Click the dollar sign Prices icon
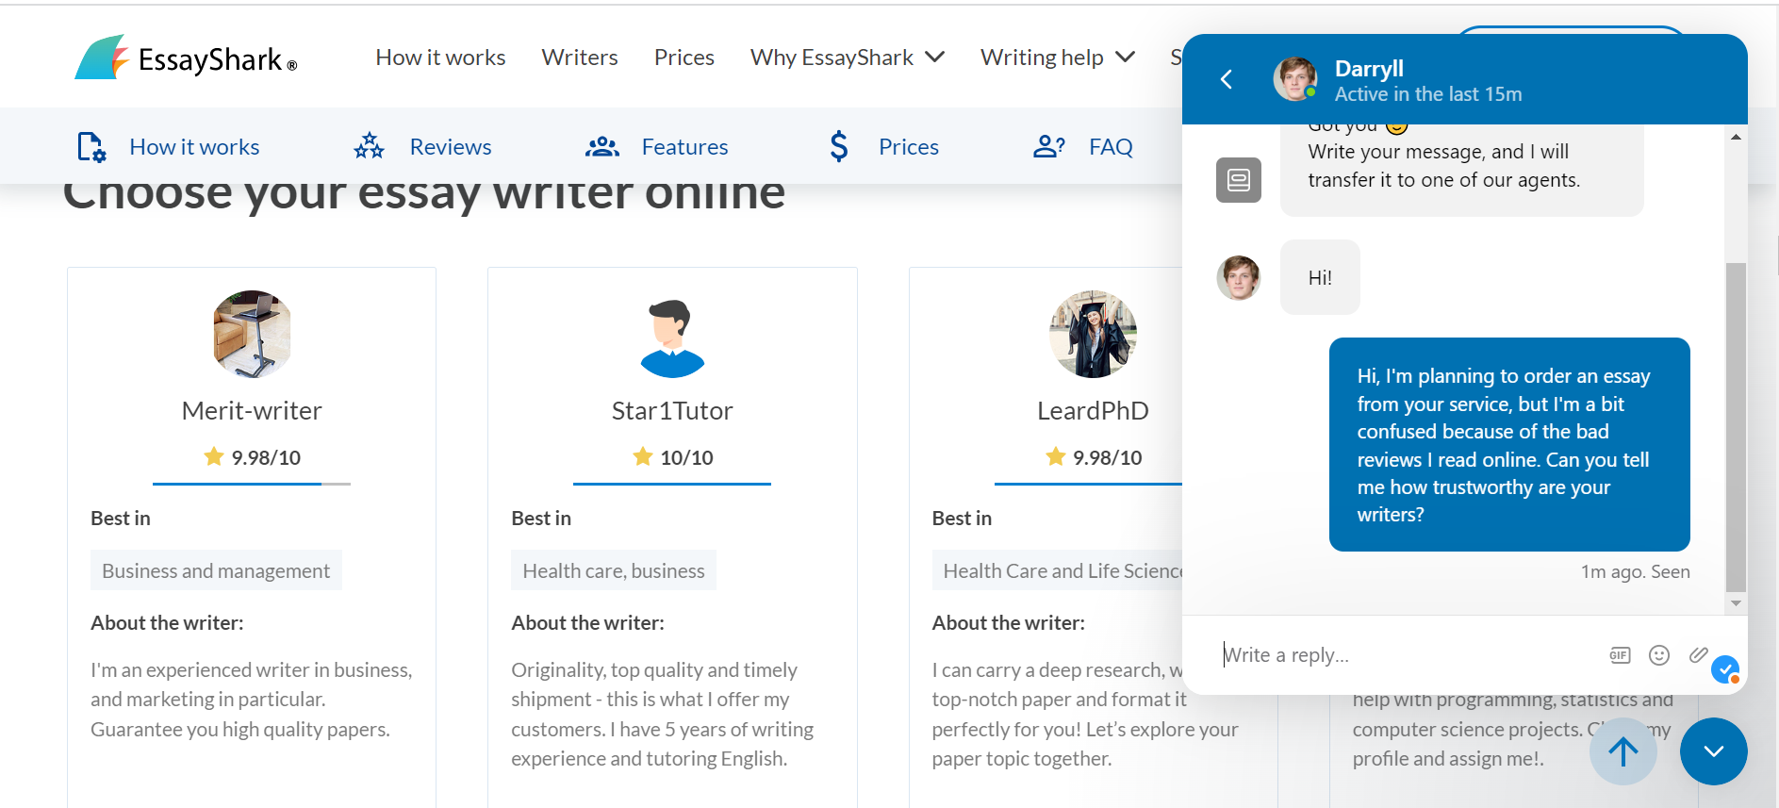 click(x=838, y=147)
